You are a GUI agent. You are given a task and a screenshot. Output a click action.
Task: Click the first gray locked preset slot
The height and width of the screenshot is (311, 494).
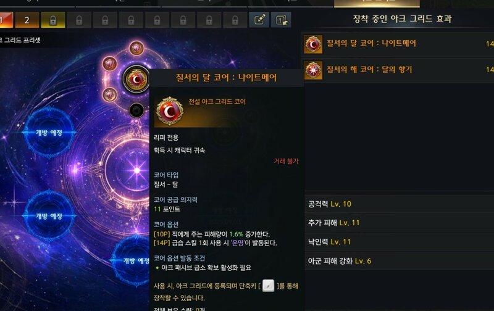click(79, 20)
